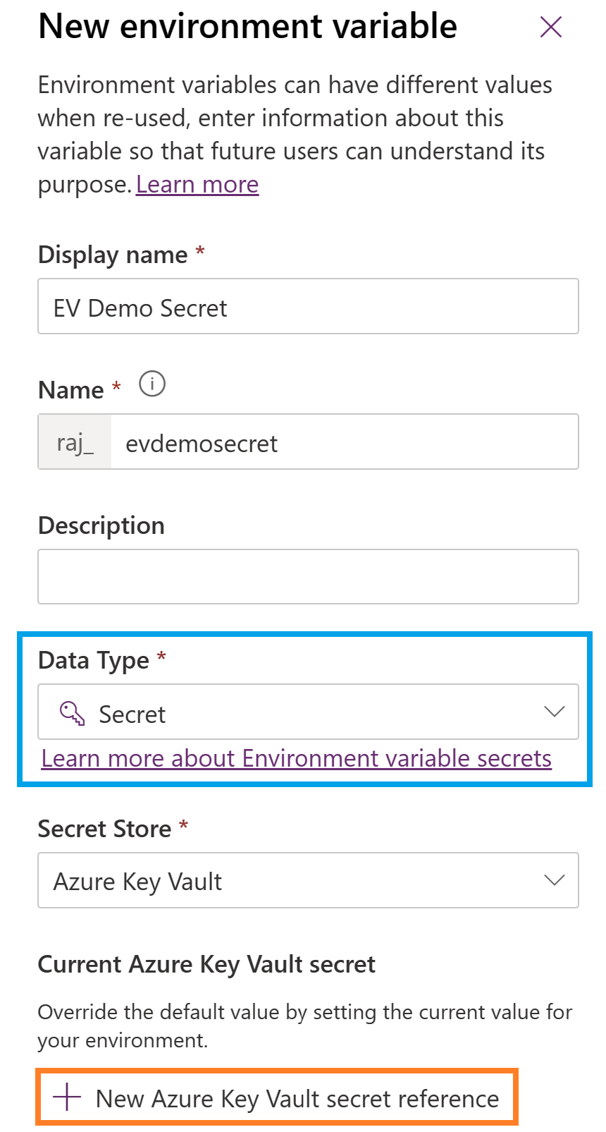Click the key icon in Data Type
This screenshot has height=1132, width=606.
pyautogui.click(x=72, y=713)
